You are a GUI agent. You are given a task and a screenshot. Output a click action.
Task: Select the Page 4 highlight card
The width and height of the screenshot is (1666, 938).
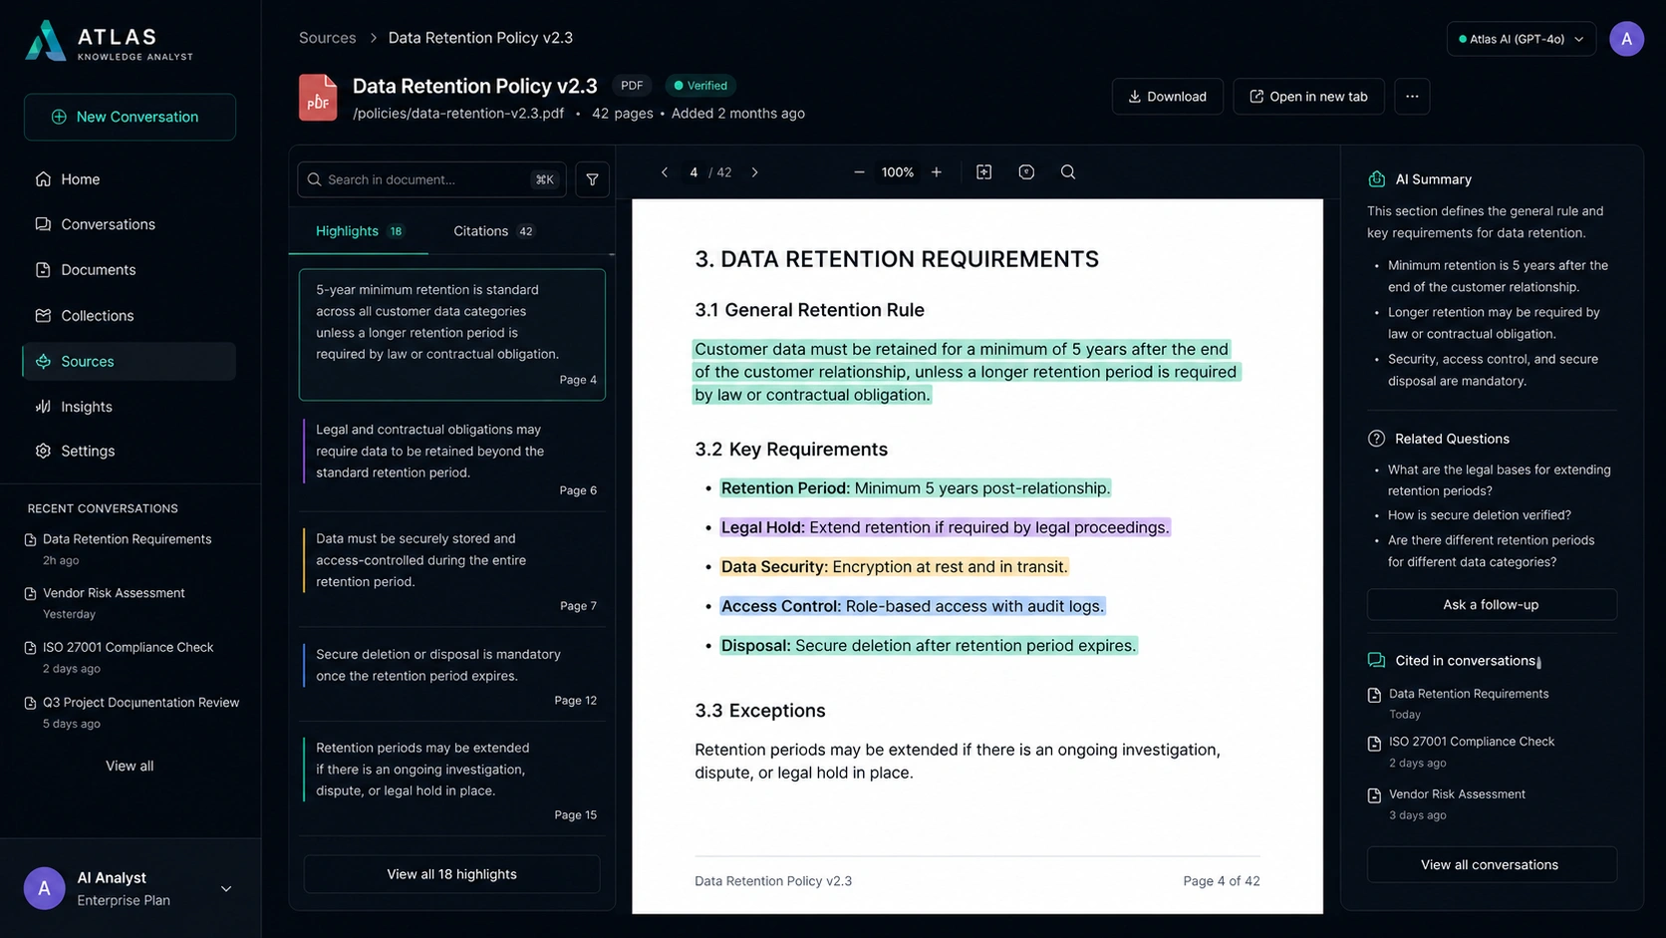(452, 335)
